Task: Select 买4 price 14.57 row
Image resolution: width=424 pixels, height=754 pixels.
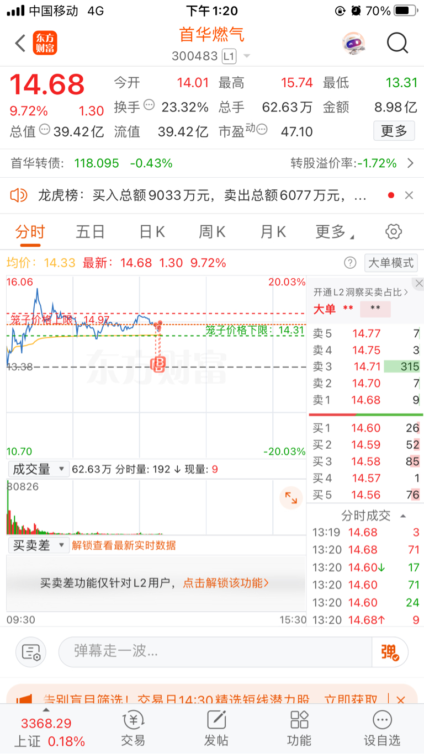Action: 365,478
